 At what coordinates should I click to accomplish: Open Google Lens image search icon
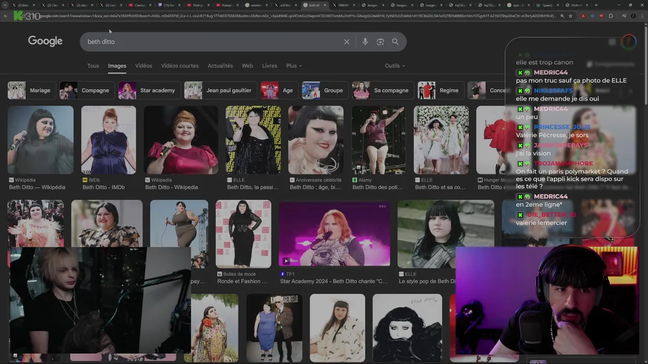(380, 42)
